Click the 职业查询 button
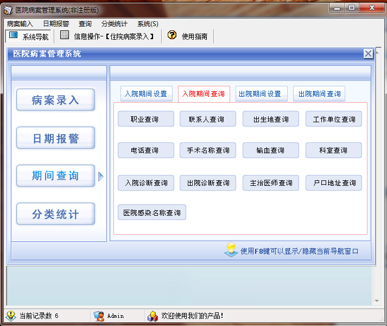 (146, 119)
